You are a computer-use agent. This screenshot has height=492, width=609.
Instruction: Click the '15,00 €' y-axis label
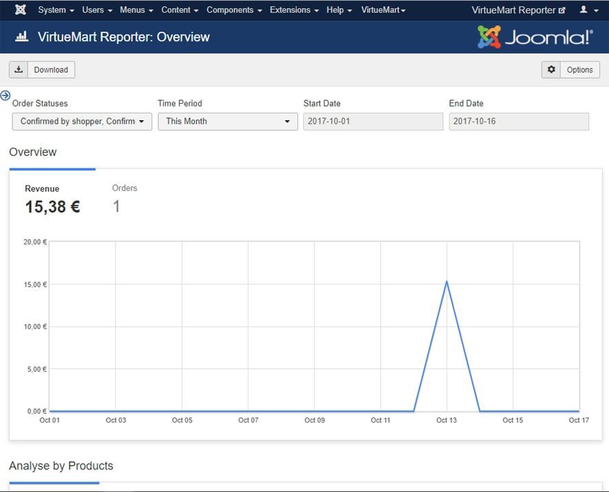pos(35,284)
